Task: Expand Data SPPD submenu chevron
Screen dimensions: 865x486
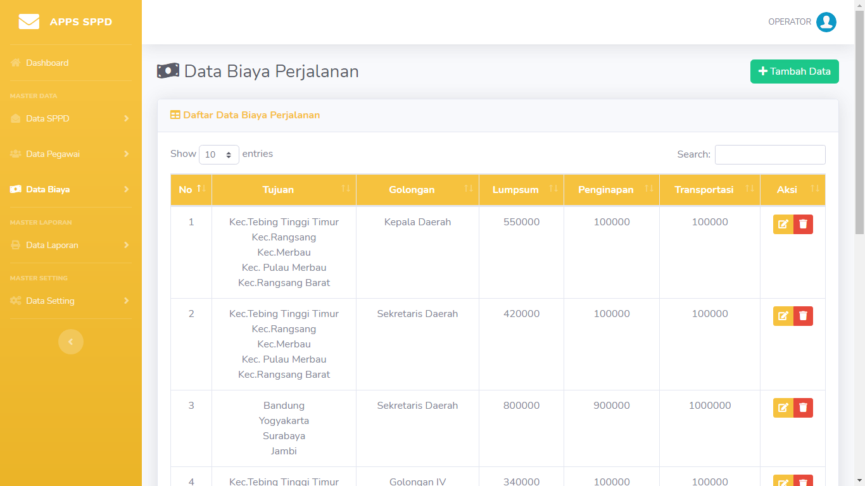Action: click(x=127, y=118)
